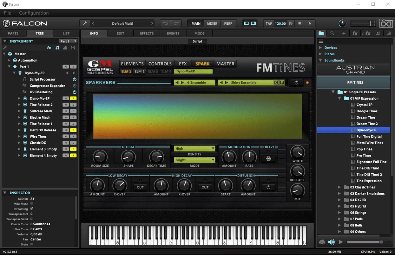Open the event processors note browser tab
Image resolution: width=395 pixels, height=255 pixels.
click(x=378, y=33)
